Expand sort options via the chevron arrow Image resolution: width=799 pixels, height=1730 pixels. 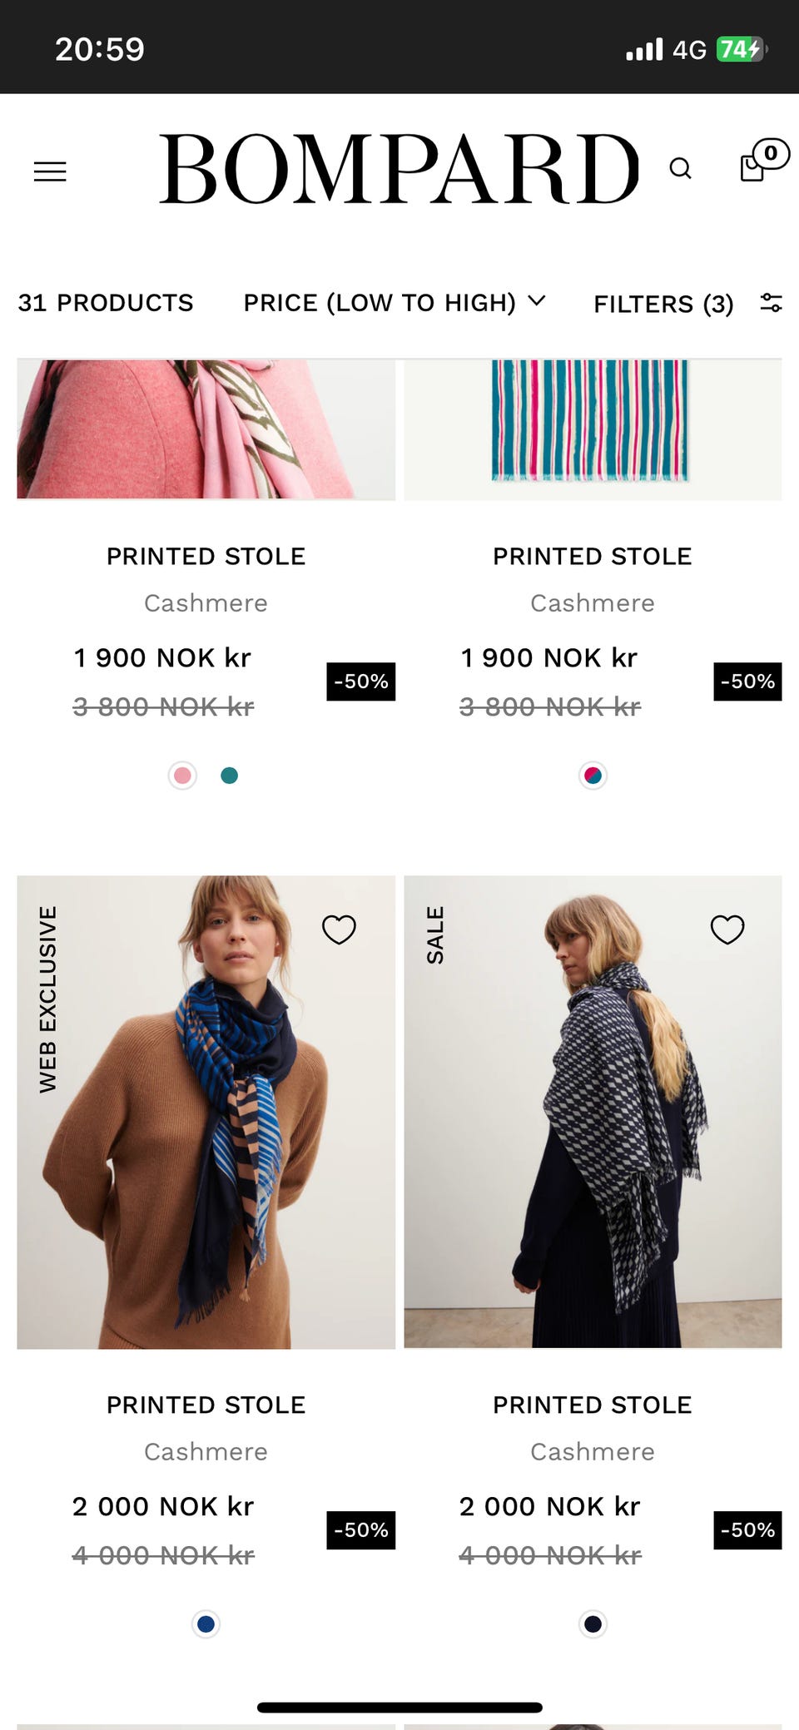pyautogui.click(x=538, y=302)
